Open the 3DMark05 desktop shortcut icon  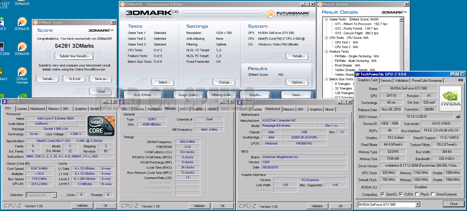22,22
